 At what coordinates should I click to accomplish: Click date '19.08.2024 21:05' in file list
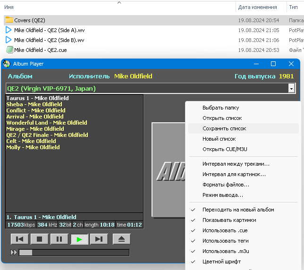click(x=258, y=30)
